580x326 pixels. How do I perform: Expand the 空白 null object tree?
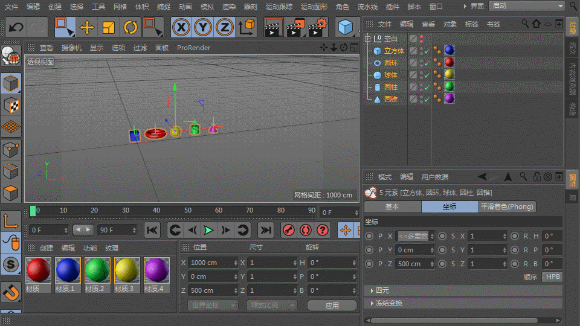coord(367,39)
